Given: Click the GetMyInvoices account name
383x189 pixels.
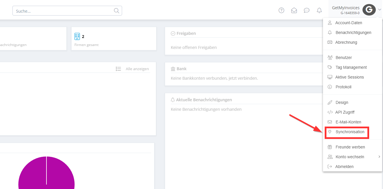Looking at the screenshot, I should pos(346,8).
